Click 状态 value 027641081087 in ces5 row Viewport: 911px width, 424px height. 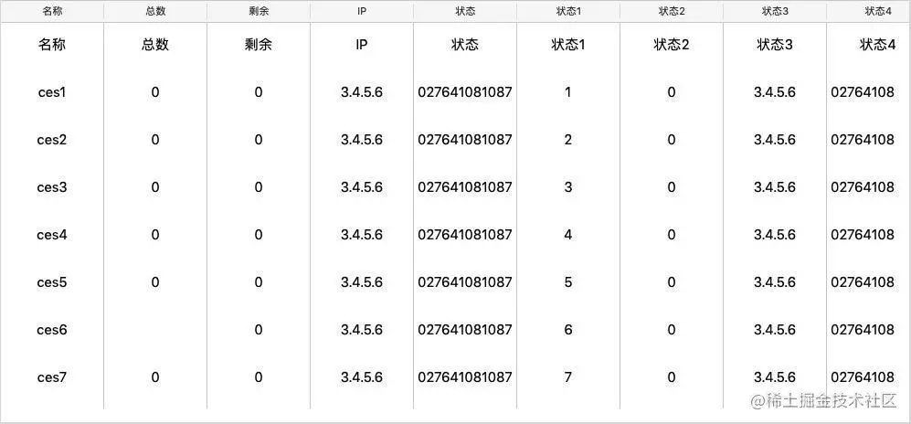tap(465, 282)
